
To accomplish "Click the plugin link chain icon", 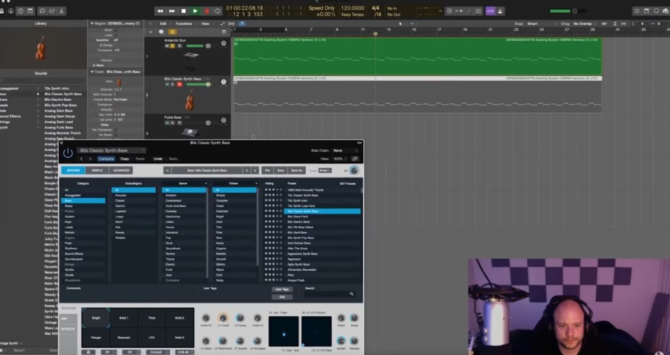I will (355, 159).
